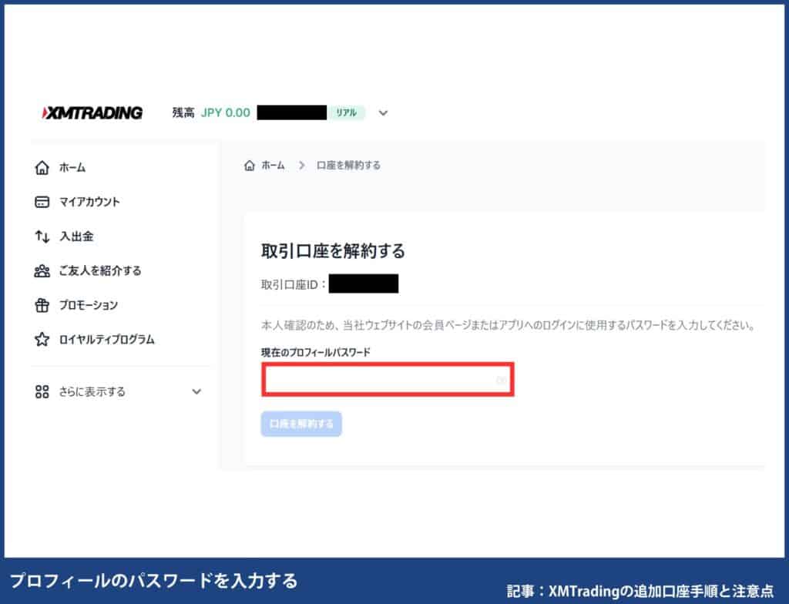
Task: Click the deposit/withdrawal arrows icon
Action: tap(42, 236)
